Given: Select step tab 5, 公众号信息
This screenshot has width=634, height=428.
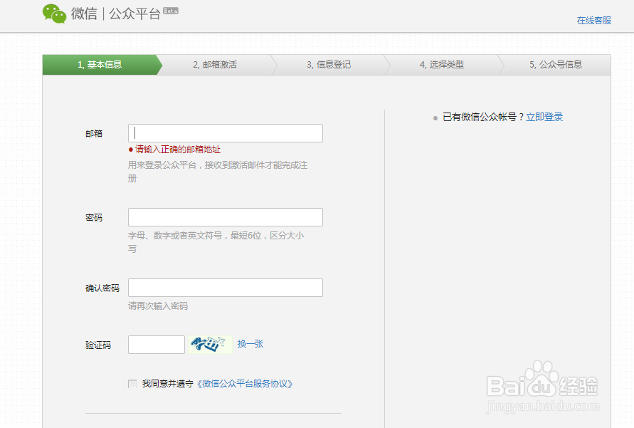Looking at the screenshot, I should click(556, 65).
